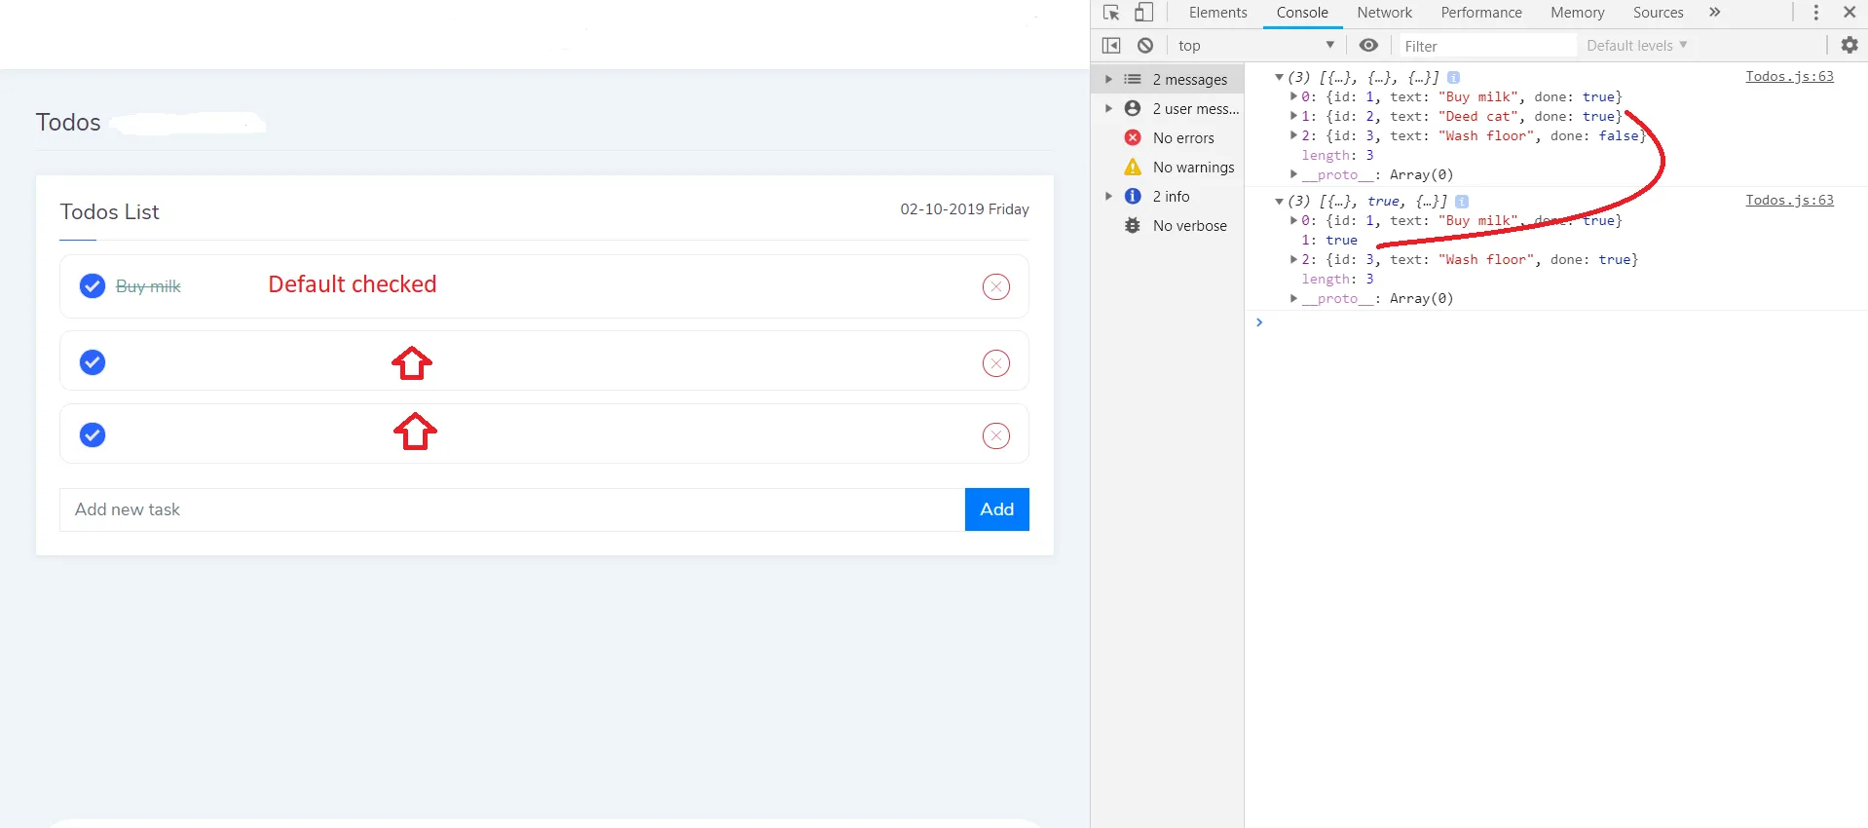Click the info badge beside the array containing true

[1462, 201]
